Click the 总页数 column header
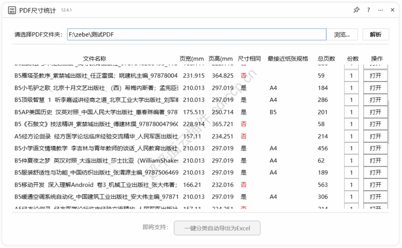The width and height of the screenshot is (402, 248). 326,59
